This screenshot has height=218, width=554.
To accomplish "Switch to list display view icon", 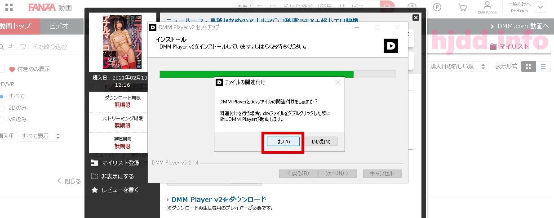I will 543,67.
